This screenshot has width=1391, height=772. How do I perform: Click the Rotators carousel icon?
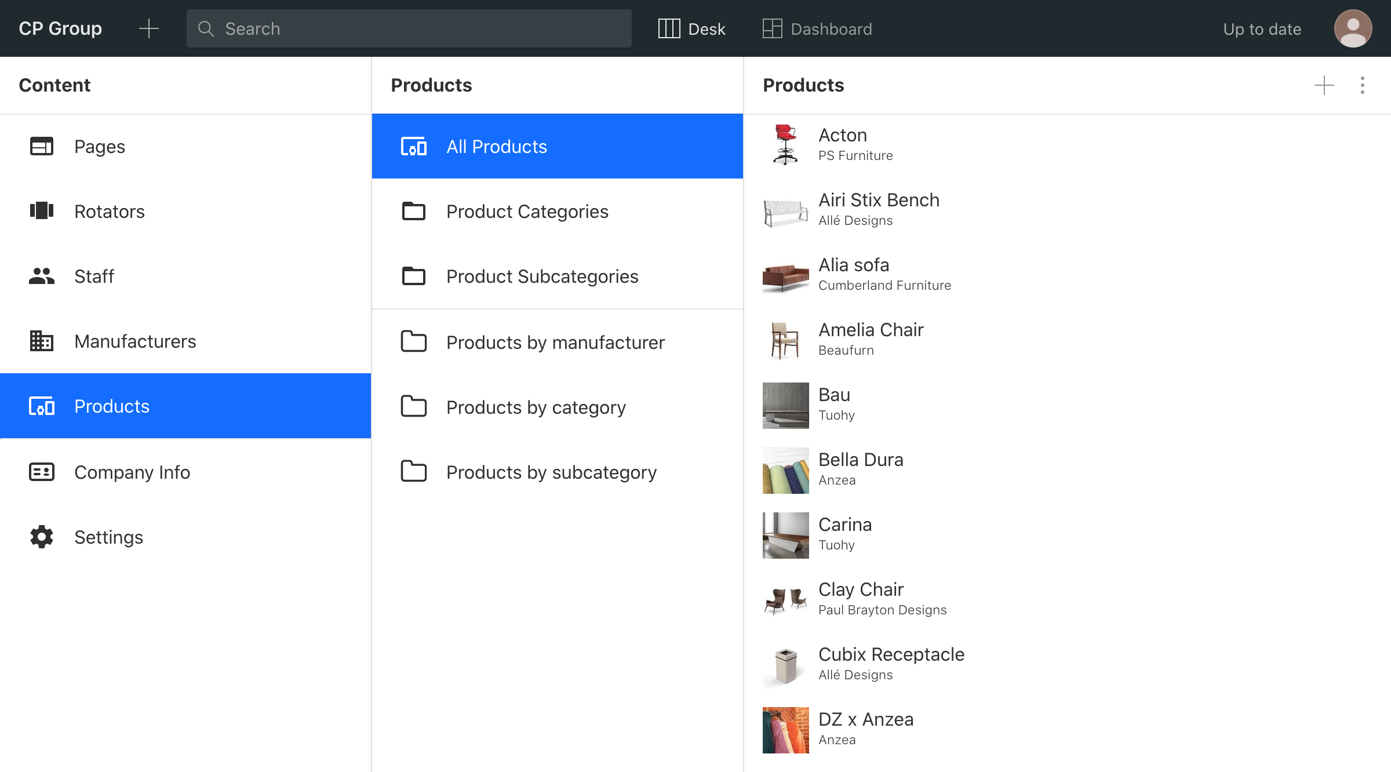[x=42, y=211]
